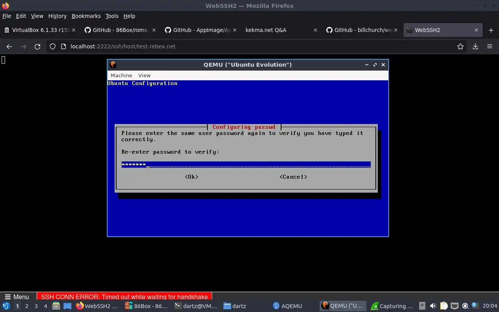Switch to 86Box window in taskbar

tap(146, 306)
